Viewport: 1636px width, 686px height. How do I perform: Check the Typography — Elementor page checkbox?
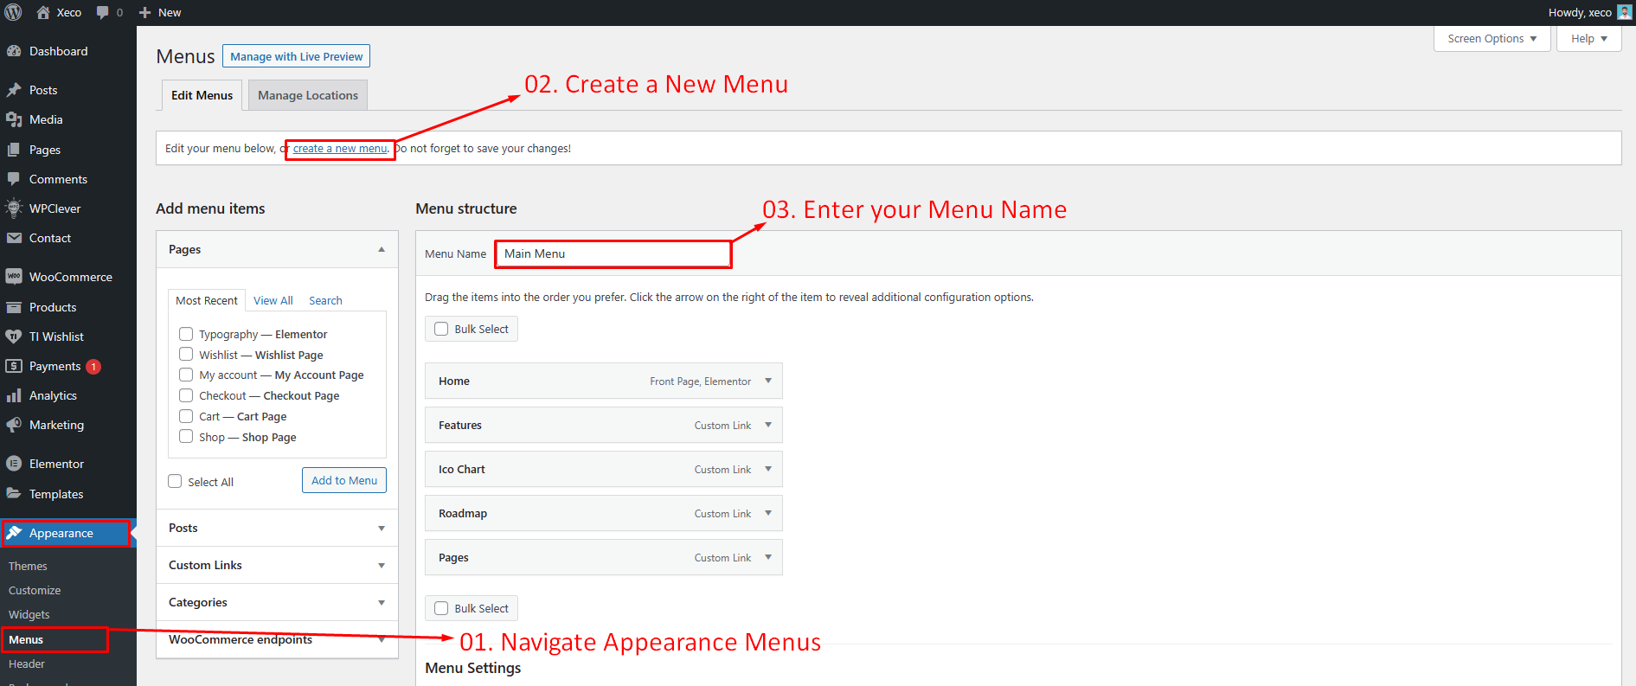click(186, 334)
